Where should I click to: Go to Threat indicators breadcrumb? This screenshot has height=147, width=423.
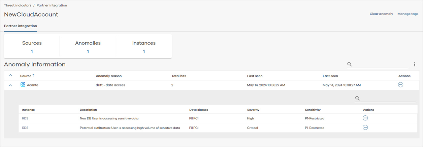[x=18, y=5]
